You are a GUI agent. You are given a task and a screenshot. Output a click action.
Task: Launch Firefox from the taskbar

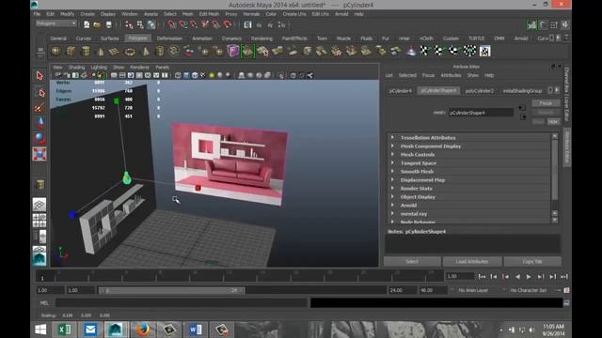143,330
